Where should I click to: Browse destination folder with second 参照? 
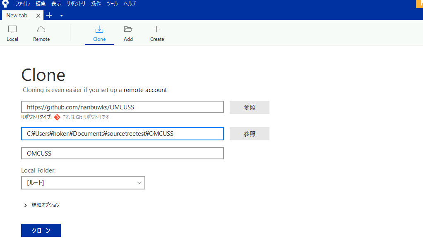pyautogui.click(x=249, y=134)
